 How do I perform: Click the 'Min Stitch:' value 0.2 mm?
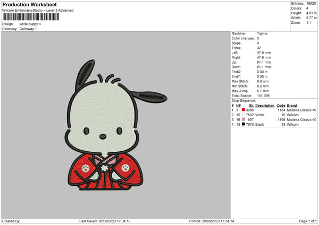(x=263, y=86)
